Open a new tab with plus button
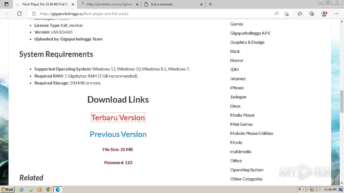The image size is (344, 193). click(210, 4)
